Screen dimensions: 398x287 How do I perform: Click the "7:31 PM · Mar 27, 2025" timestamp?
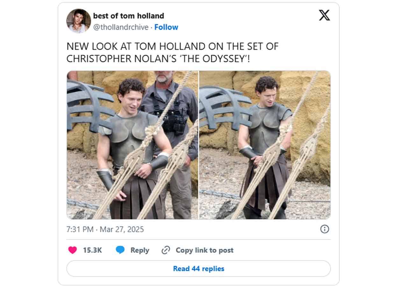coord(105,229)
